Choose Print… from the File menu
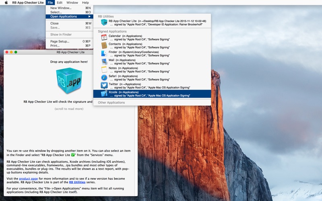The width and height of the screenshot is (322, 201). pyautogui.click(x=55, y=46)
